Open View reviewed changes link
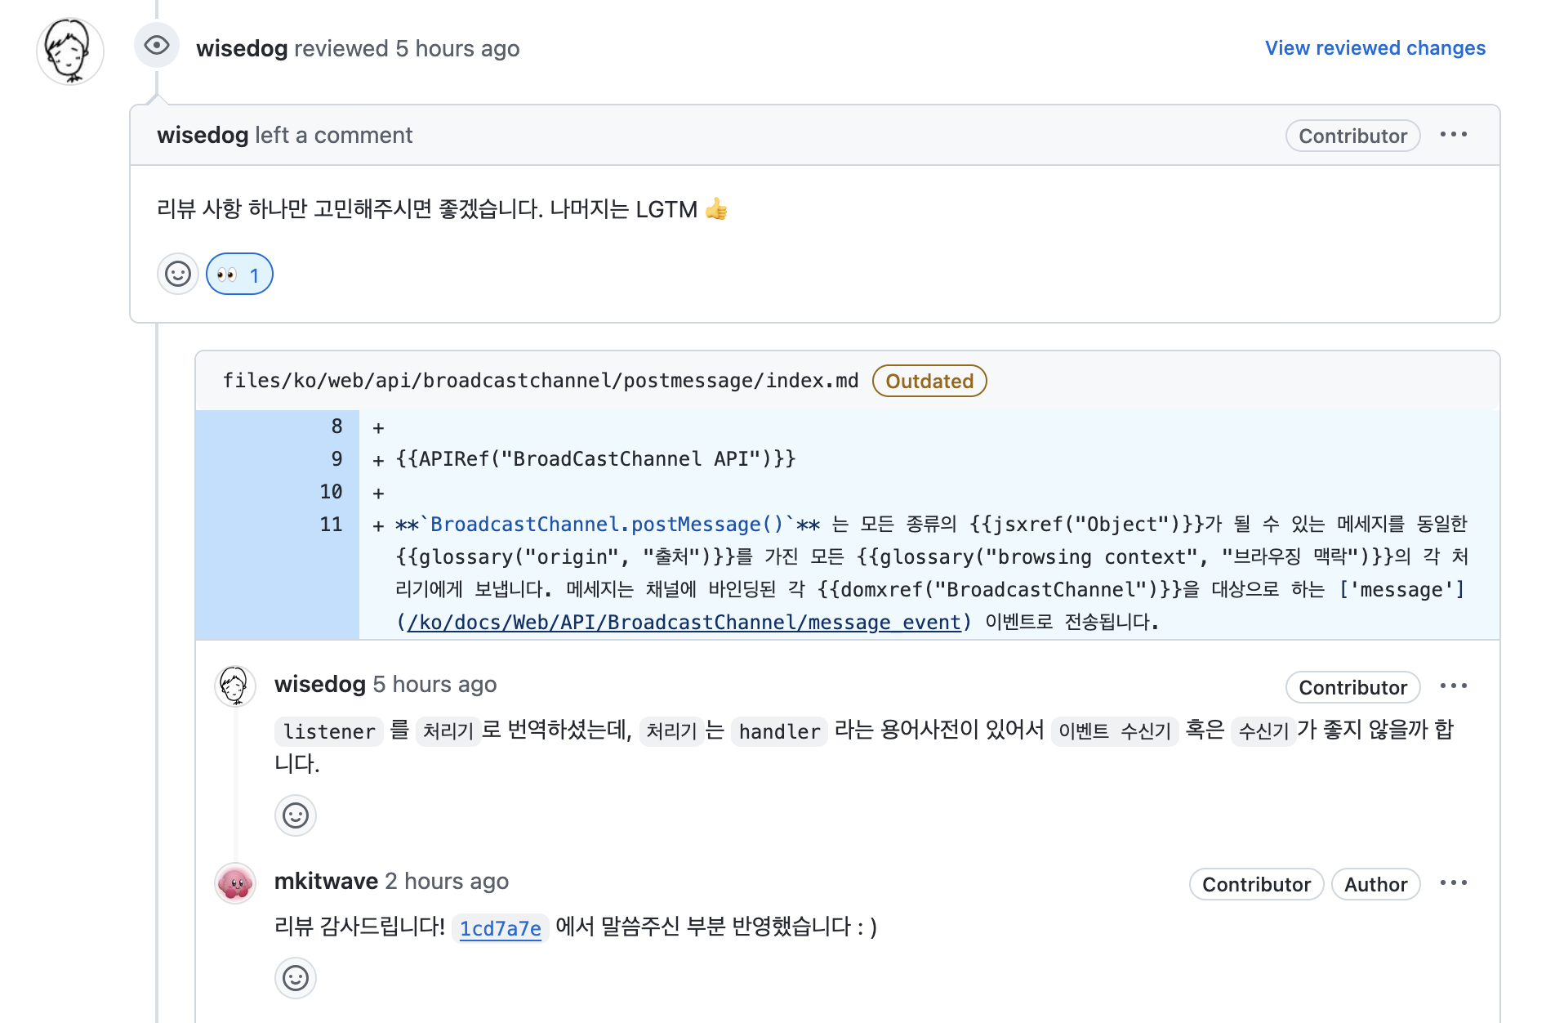Image resolution: width=1555 pixels, height=1023 pixels. tap(1375, 48)
